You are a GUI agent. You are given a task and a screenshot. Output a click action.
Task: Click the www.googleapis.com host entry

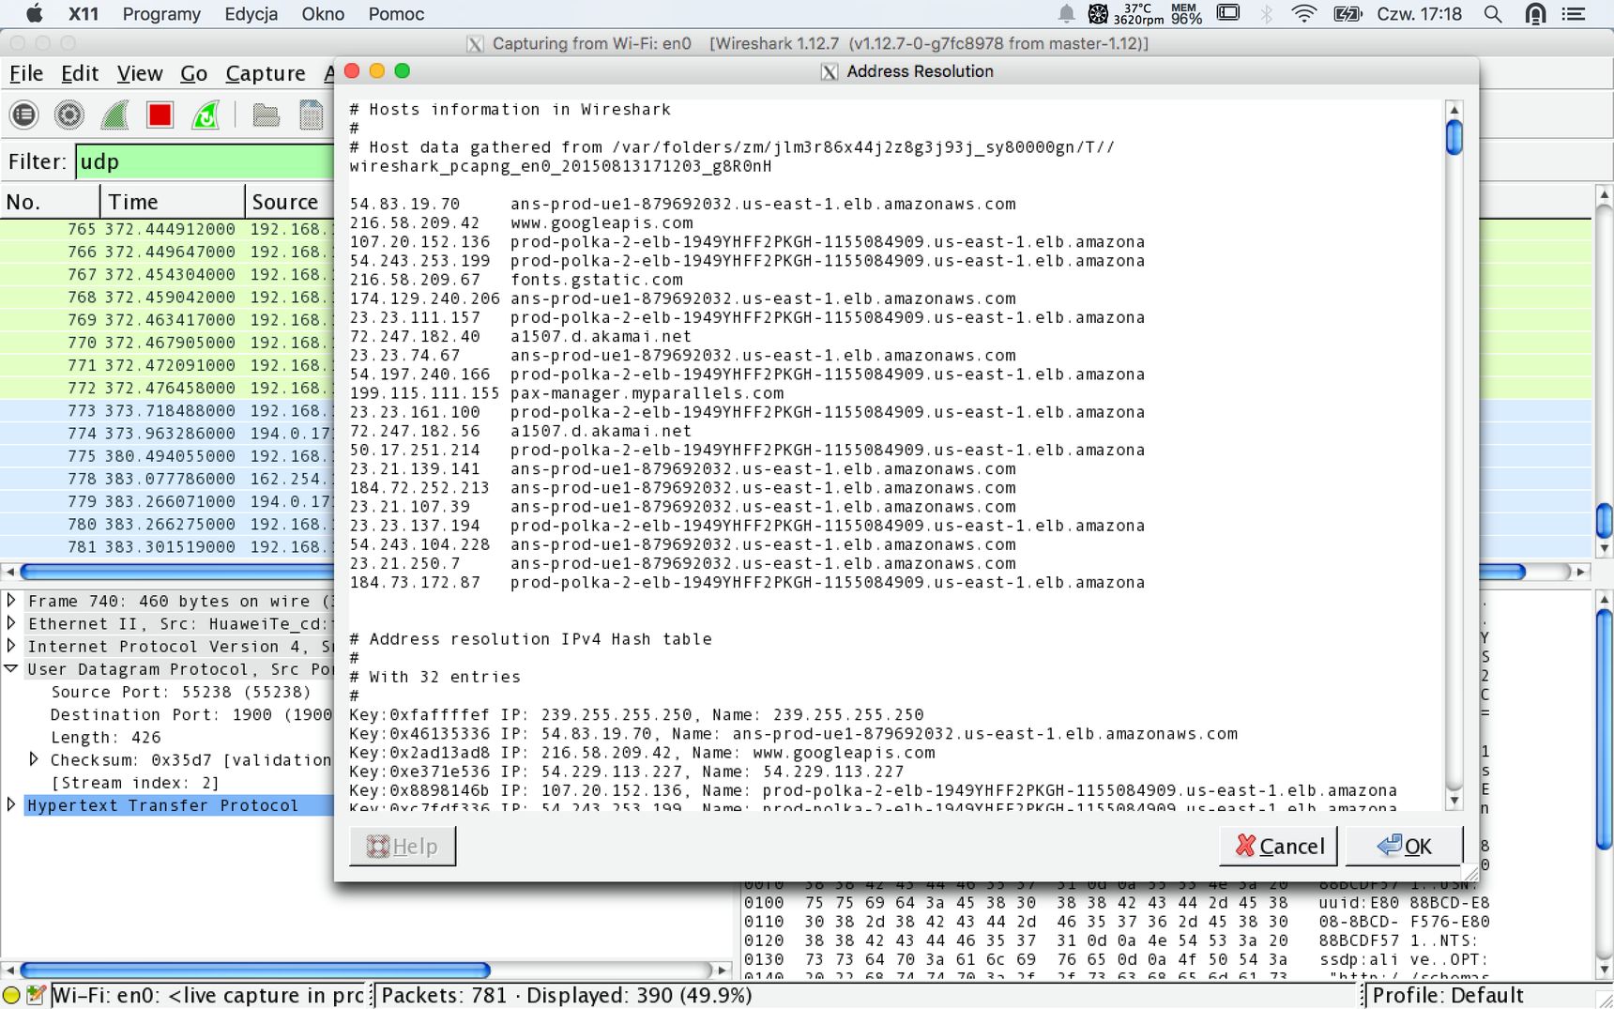[601, 222]
